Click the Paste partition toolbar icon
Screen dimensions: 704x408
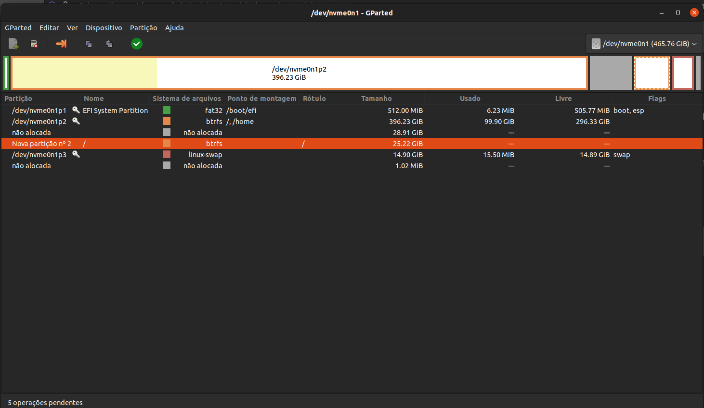(109, 44)
